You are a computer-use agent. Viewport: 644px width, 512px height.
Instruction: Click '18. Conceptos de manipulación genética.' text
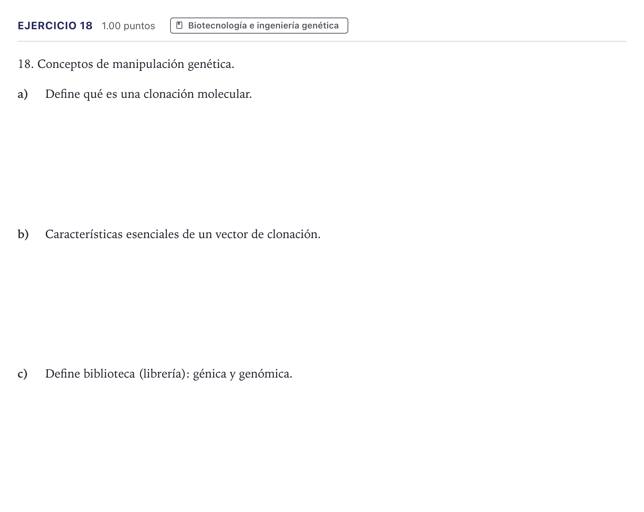pyautogui.click(x=126, y=64)
